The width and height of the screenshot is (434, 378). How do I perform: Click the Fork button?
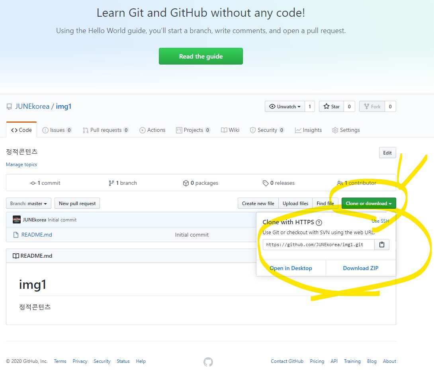pos(372,107)
